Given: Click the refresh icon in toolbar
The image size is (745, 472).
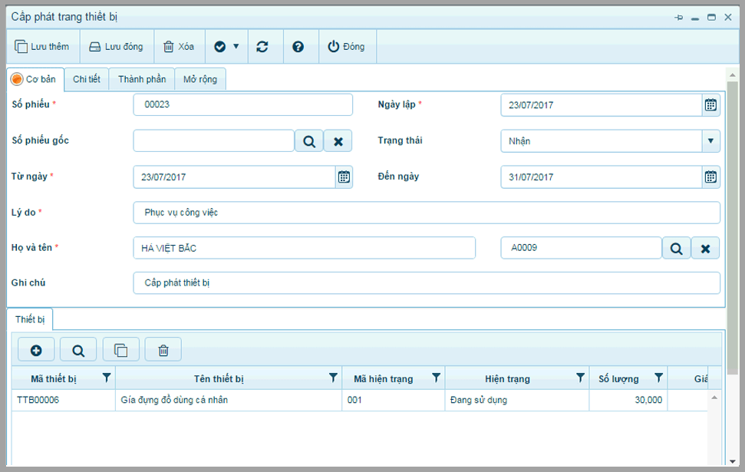Looking at the screenshot, I should click(x=262, y=47).
